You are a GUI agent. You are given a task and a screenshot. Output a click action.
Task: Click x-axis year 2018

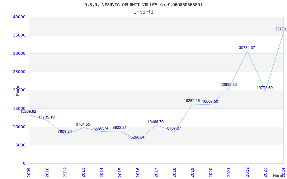[174, 173]
